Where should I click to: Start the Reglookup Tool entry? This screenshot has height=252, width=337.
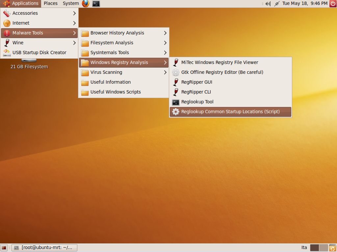pyautogui.click(x=230, y=102)
